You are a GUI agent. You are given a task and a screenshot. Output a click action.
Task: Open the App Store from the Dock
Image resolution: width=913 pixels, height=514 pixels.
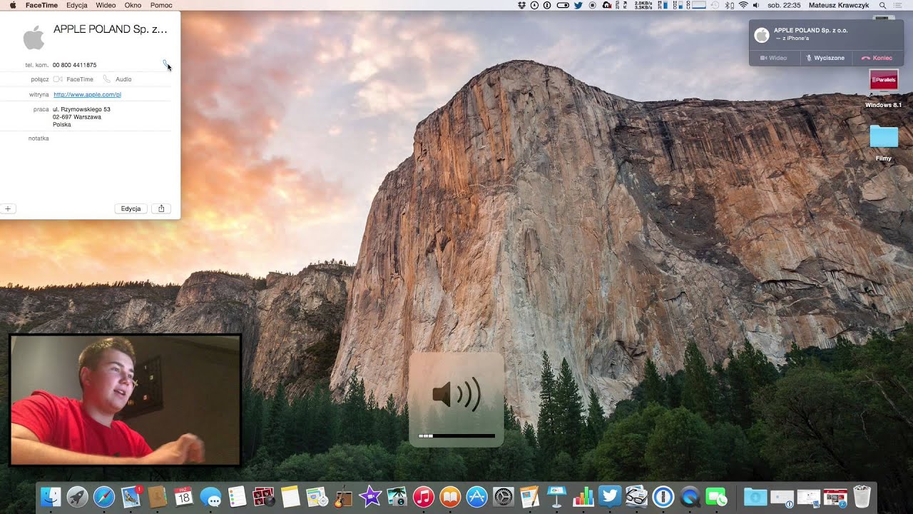pos(476,497)
